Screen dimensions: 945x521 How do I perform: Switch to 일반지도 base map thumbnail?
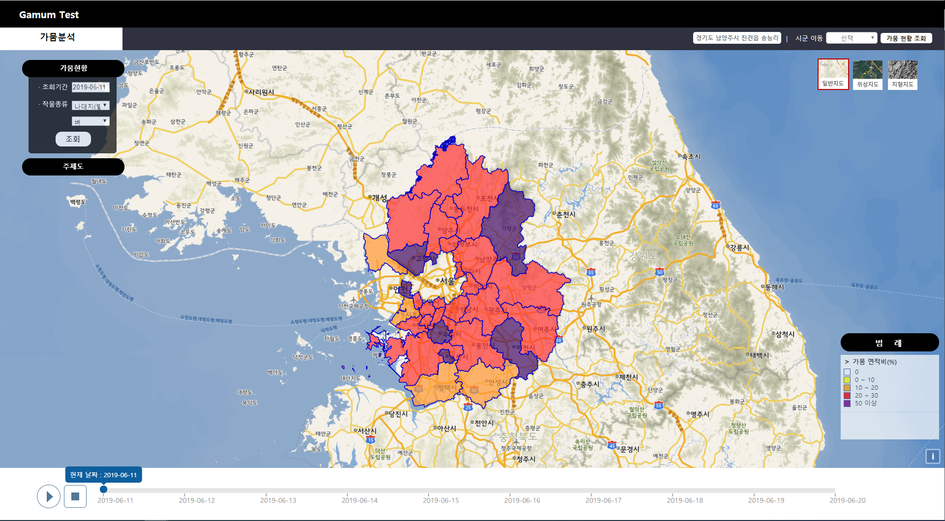click(x=833, y=74)
